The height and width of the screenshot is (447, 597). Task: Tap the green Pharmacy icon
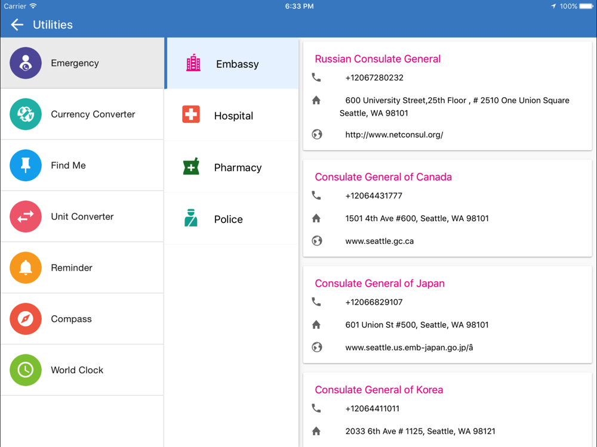pos(191,166)
